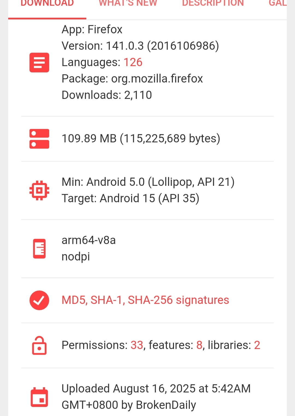The width and height of the screenshot is (295, 416).
Task: Click the org.mozilla.firefox package text
Action: point(157,79)
